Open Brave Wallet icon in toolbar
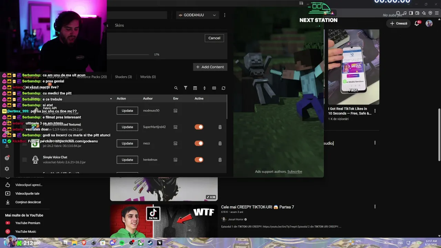Viewport: 441px width, 248px height. pos(418,13)
